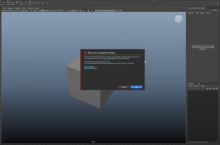Open the Layers menu in Layer Editor
The height and width of the screenshot is (145, 220).
click(190, 86)
